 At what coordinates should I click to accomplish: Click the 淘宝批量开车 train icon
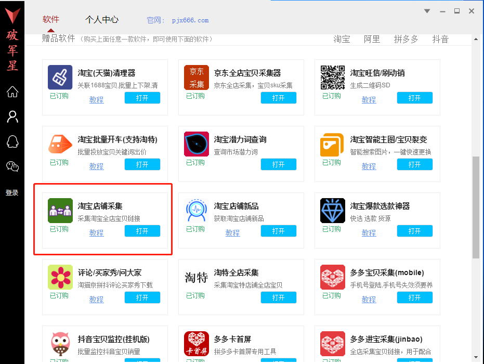coord(60,144)
